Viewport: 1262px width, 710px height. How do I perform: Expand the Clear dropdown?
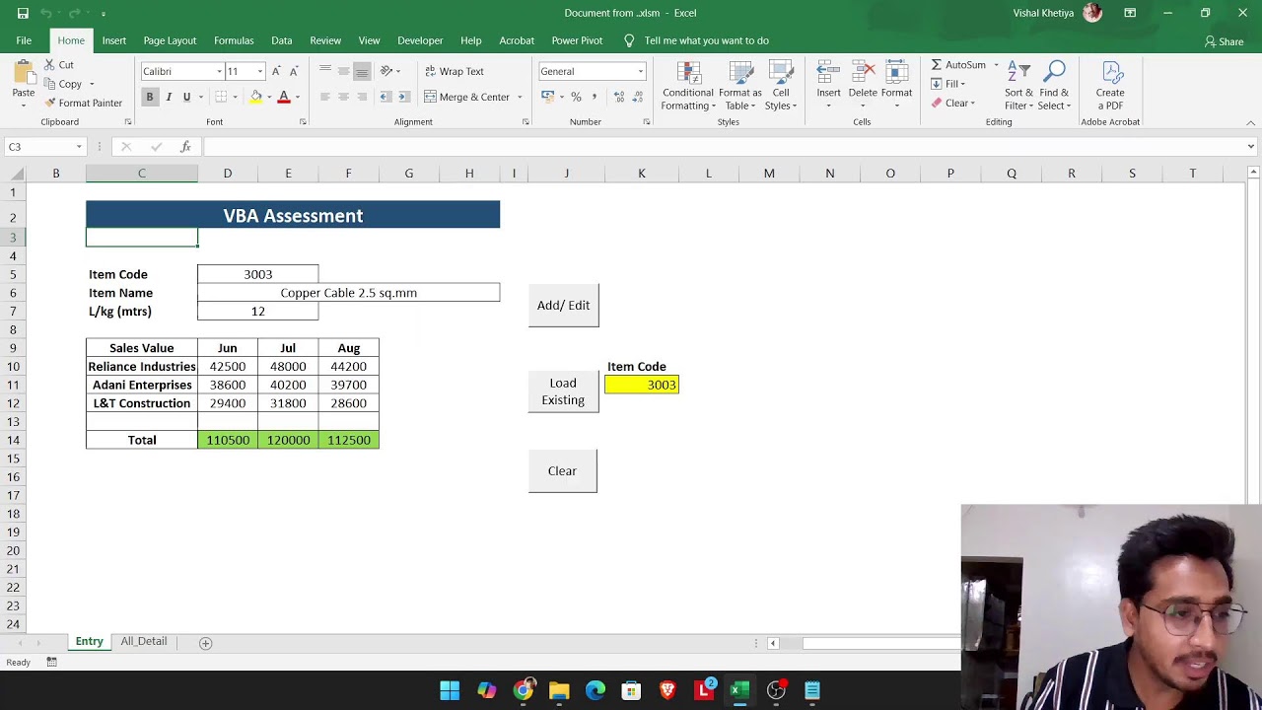[972, 104]
